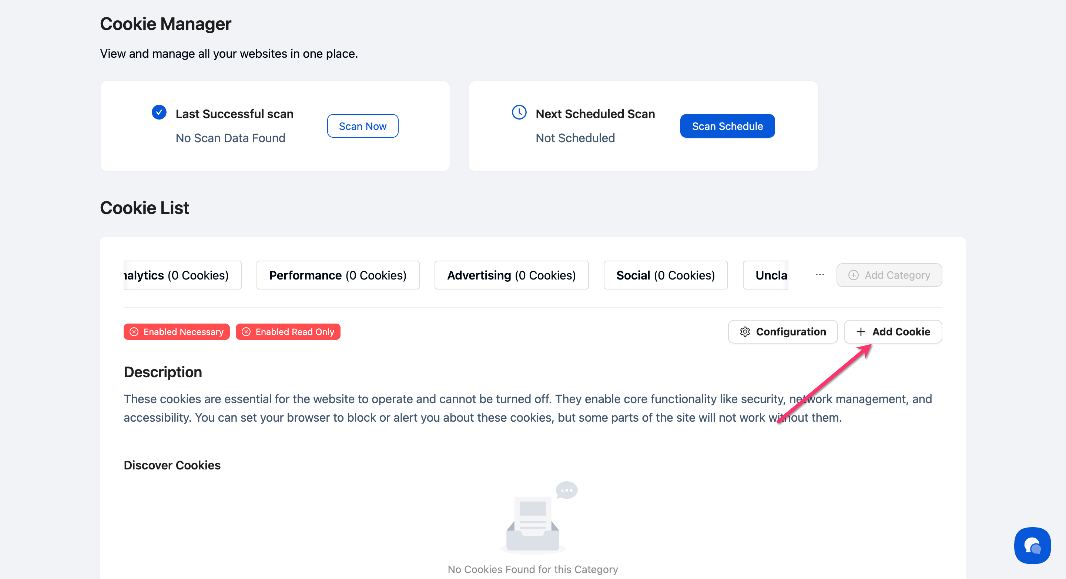Click the plus icon in Add Cookie

(x=861, y=331)
